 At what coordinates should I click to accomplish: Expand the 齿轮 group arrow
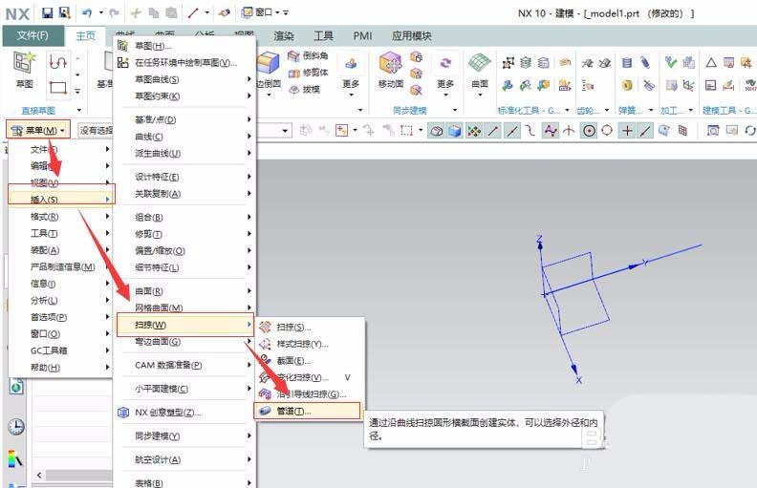point(607,111)
